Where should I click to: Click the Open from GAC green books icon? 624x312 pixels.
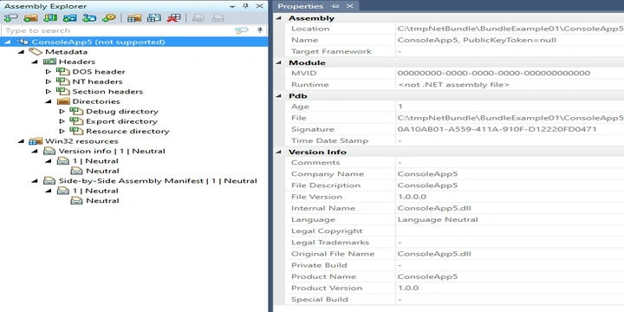50,18
